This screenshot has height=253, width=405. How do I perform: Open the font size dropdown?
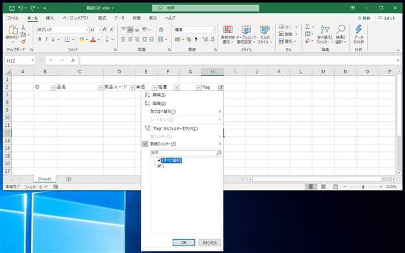coord(99,30)
